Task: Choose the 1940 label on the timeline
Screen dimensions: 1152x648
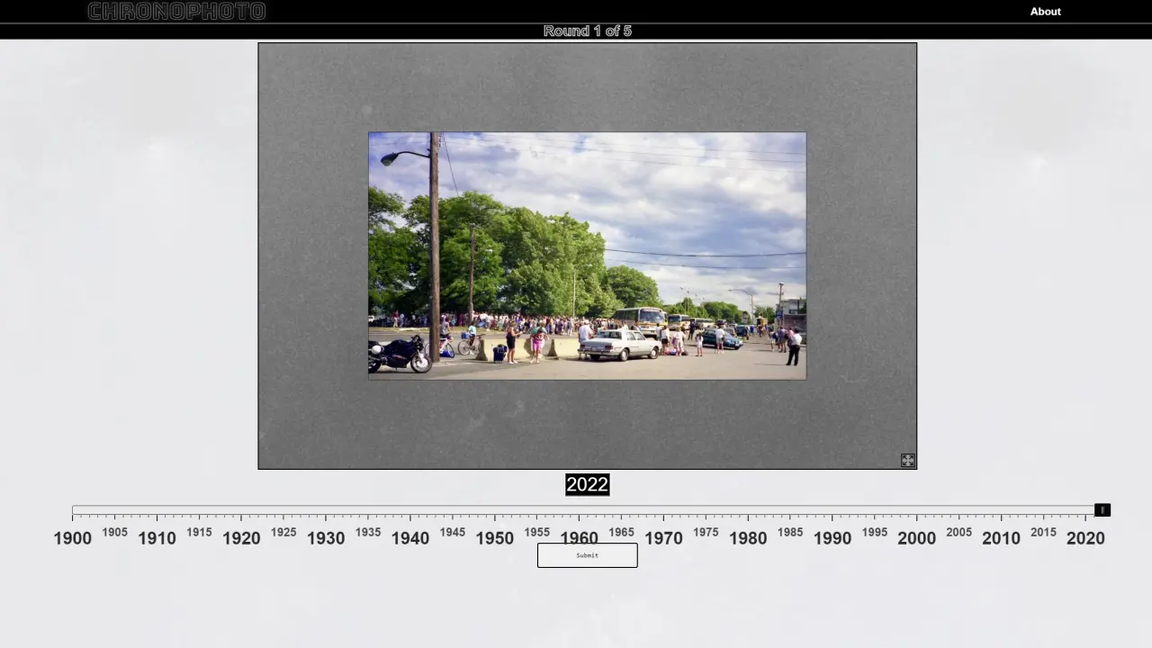Action: click(410, 538)
